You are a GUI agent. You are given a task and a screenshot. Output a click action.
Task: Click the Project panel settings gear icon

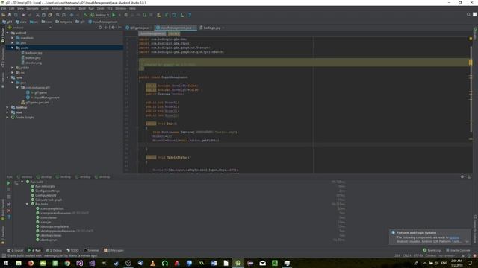pyautogui.click(x=113, y=28)
